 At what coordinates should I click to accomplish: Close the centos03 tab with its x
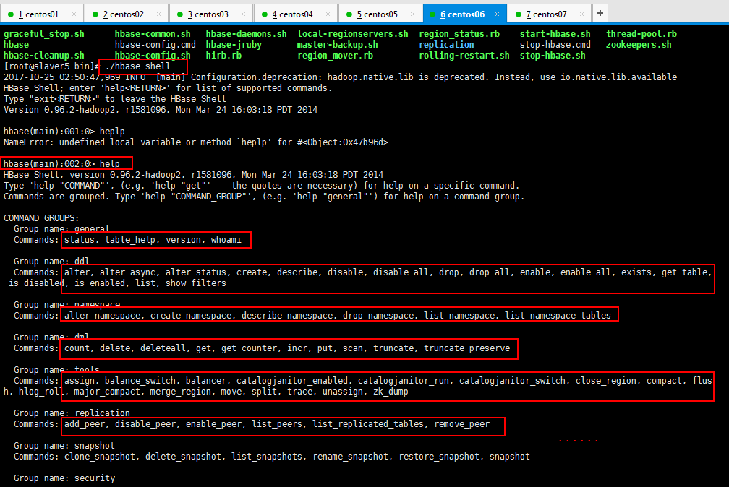(244, 14)
